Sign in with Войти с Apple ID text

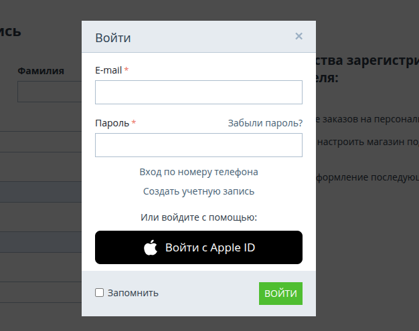point(210,247)
